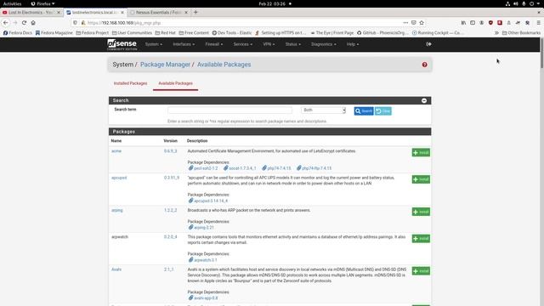Open the Firefox app menu in top bar
Image resolution: width=544 pixels, height=306 pixels.
42,3
